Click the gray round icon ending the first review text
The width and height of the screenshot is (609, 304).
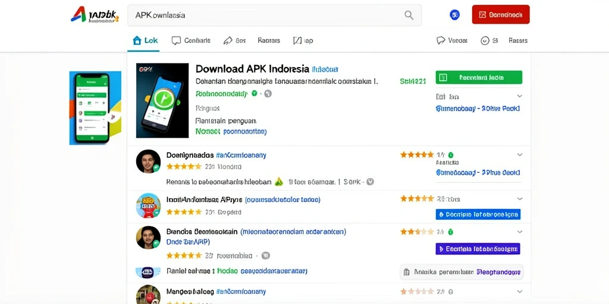tap(370, 182)
